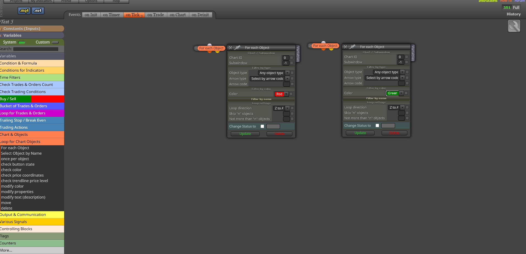Viewport: 526px width, 254px height.
Task: Close the left For each Object panel
Action: pyautogui.click(x=231, y=48)
